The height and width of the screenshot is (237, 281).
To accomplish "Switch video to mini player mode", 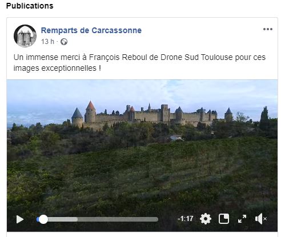I will point(224,219).
